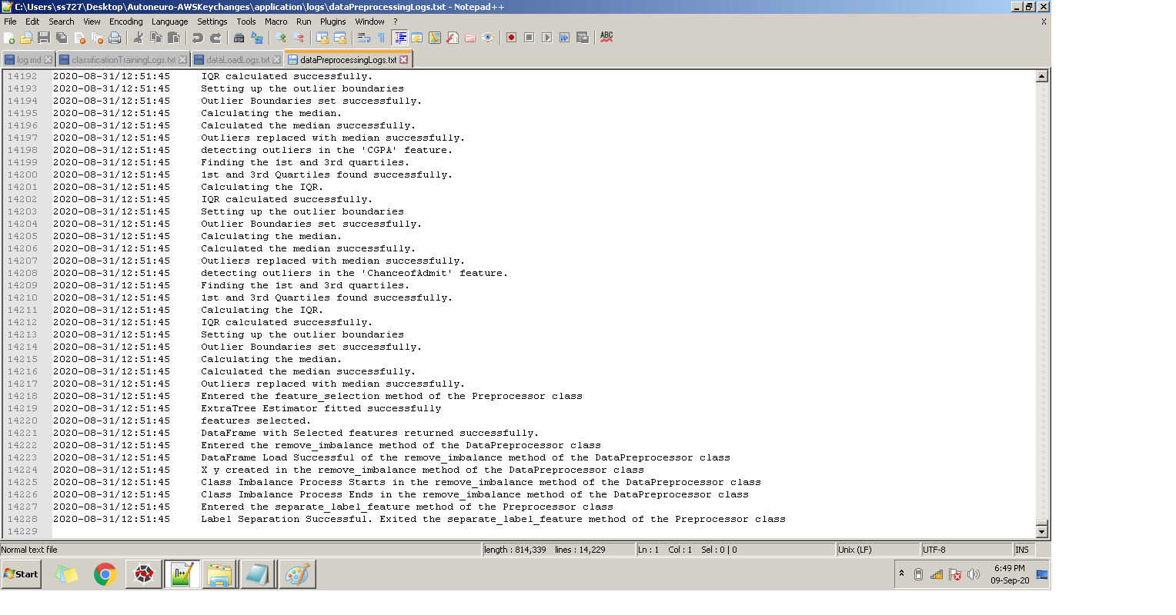This screenshot has height=615, width=1176.
Task: Open the Search menu
Action: (x=62, y=22)
